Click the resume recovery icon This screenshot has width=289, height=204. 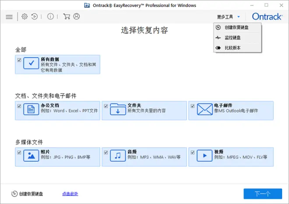click(x=35, y=16)
